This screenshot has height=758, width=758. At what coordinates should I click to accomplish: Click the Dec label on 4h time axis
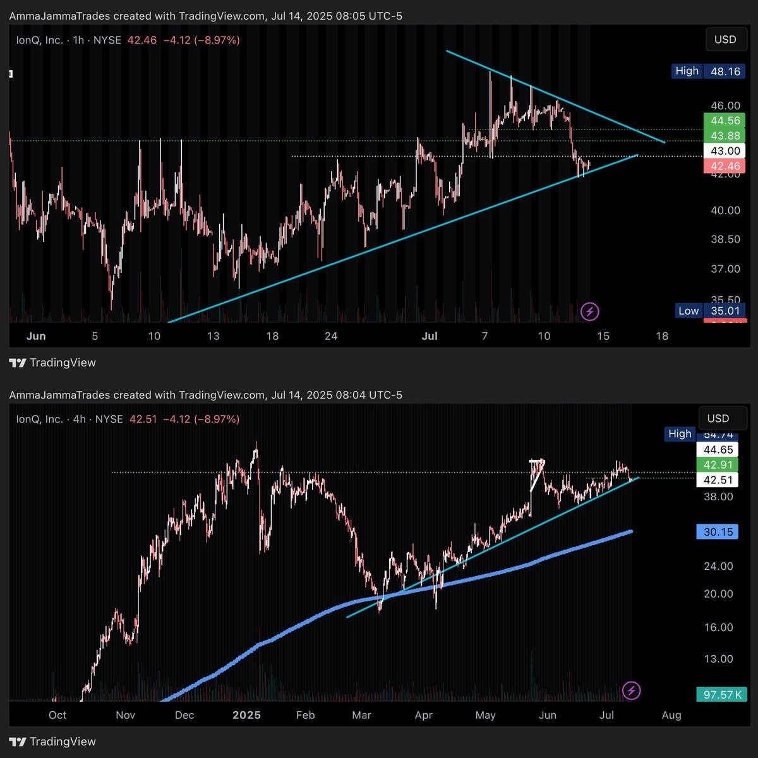[x=184, y=715]
